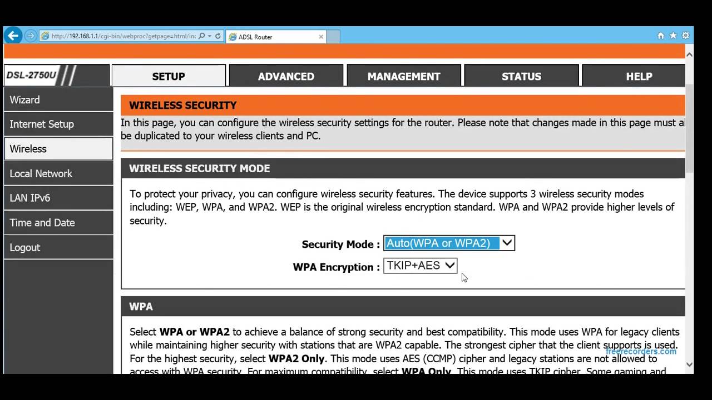Viewport: 712px width, 400px height.
Task: Open the browser home icon
Action: 661,36
